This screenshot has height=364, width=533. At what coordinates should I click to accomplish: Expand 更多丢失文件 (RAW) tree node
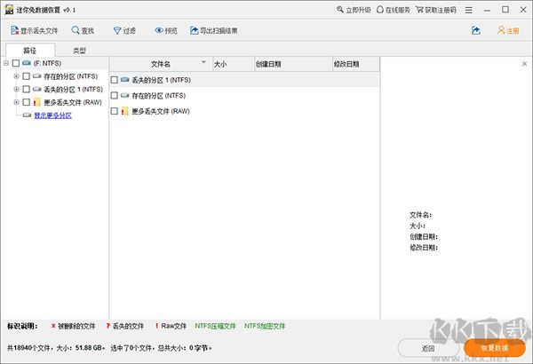click(16, 102)
